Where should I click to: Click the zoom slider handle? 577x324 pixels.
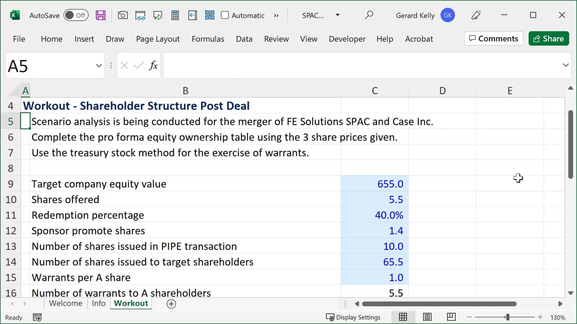(x=508, y=317)
